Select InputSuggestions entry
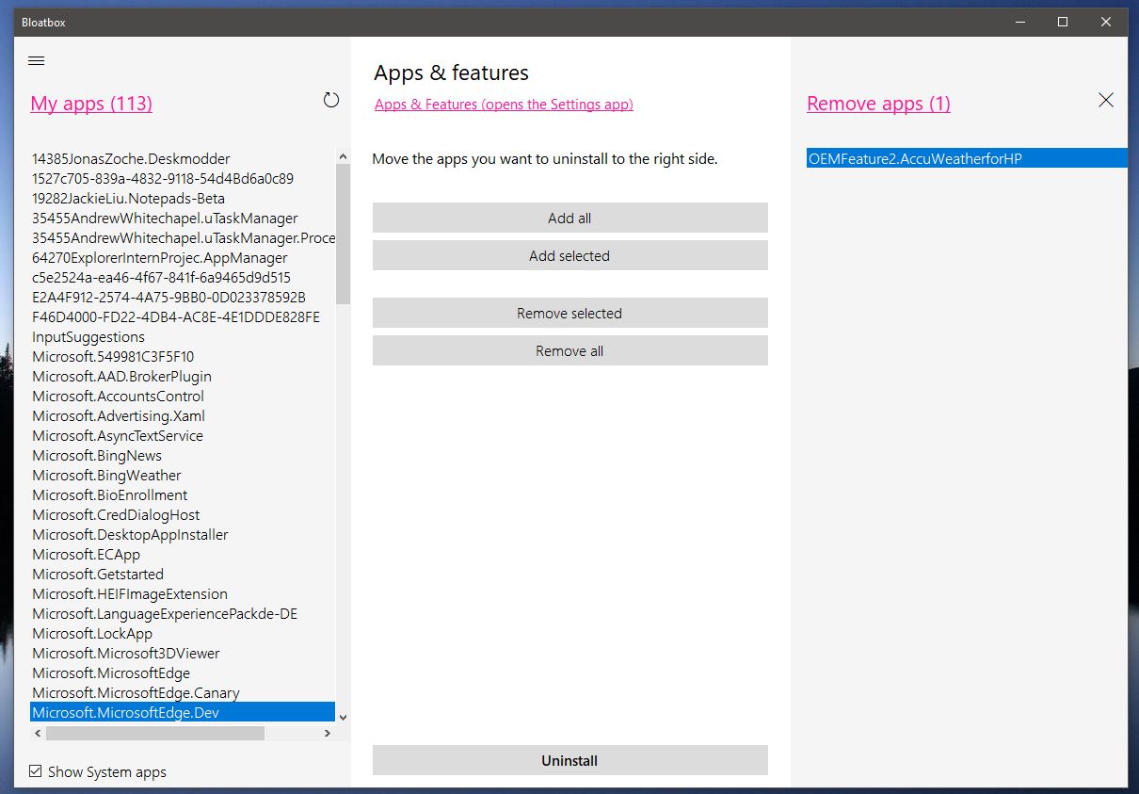 coord(183,336)
